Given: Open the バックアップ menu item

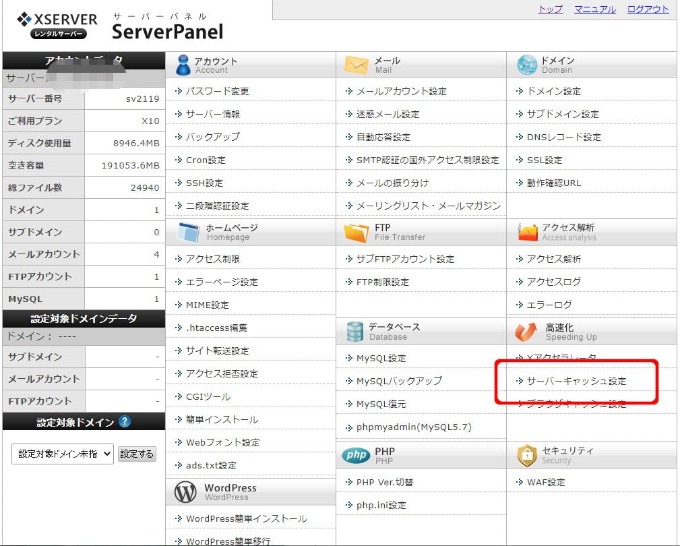Looking at the screenshot, I should pyautogui.click(x=212, y=137).
